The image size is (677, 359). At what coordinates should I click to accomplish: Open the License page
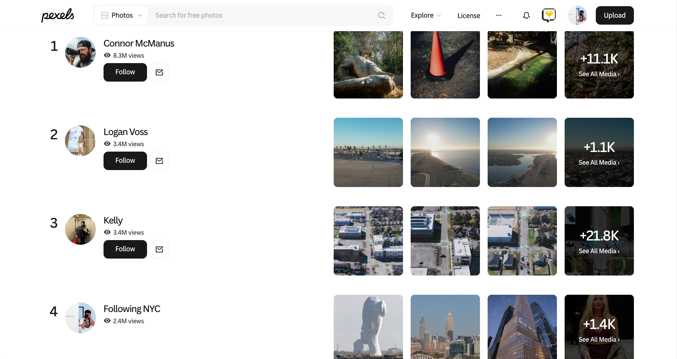tap(469, 16)
